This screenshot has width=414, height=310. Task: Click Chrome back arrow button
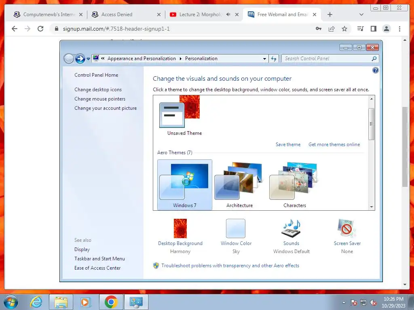click(15, 29)
